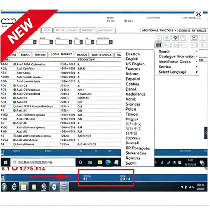The image size is (210, 210).
Task: Click the last icon in the lower toolbar row
Action: pos(203,45)
